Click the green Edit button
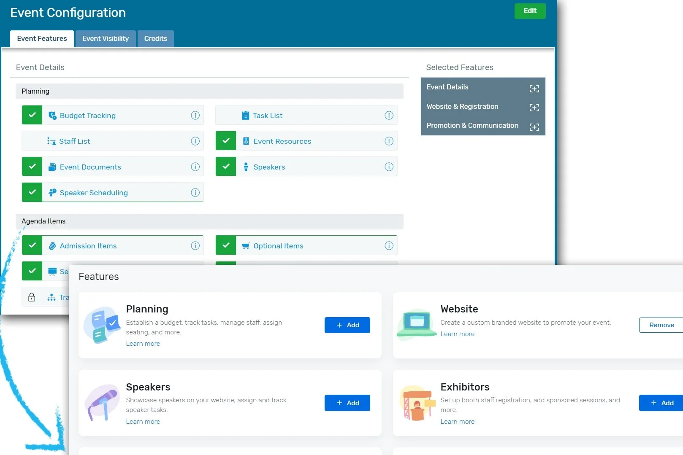The height and width of the screenshot is (455, 683). 530,11
